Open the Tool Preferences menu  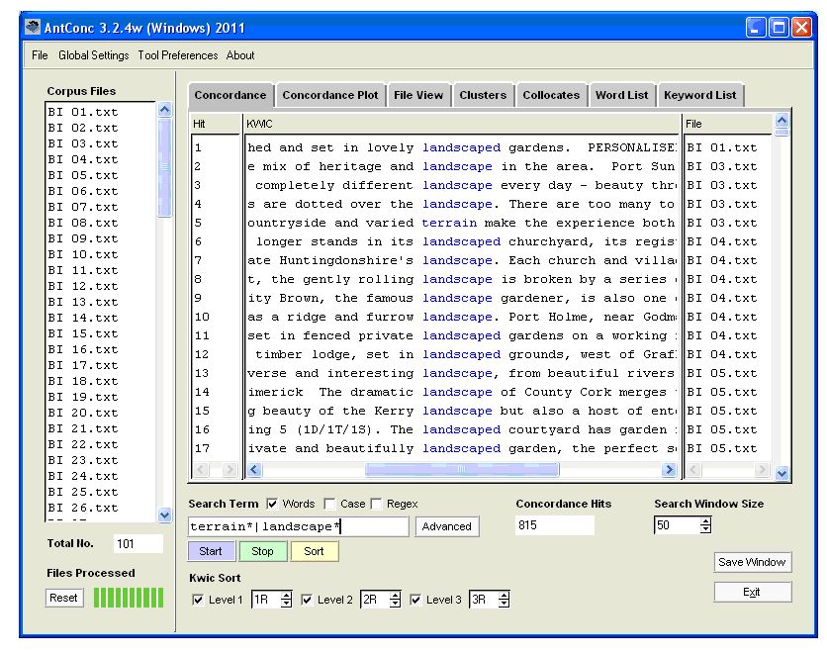pyautogui.click(x=178, y=55)
